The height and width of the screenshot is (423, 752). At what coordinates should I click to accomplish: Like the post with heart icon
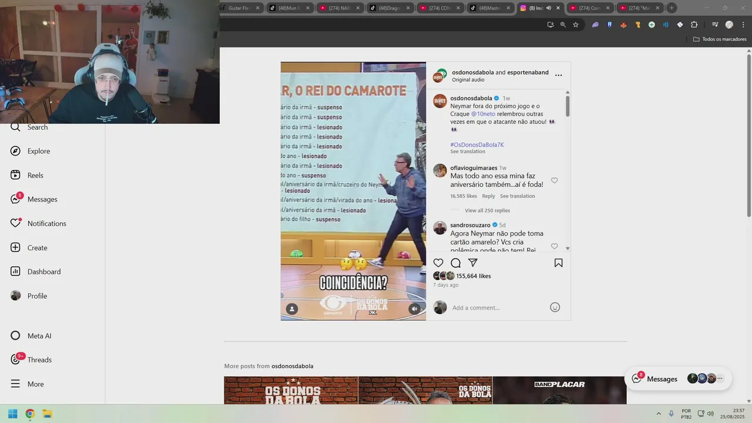tap(438, 263)
